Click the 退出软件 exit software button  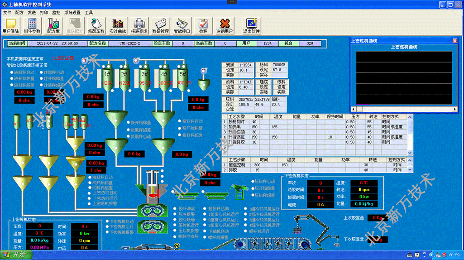(x=251, y=26)
